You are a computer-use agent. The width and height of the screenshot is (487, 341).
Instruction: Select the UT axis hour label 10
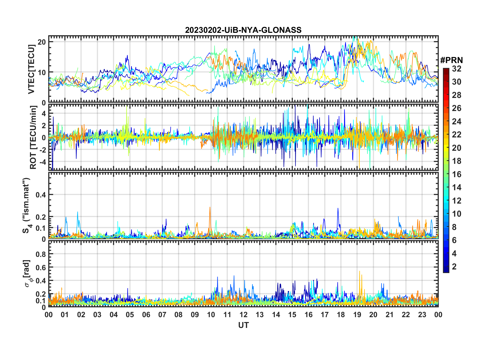[211, 315]
